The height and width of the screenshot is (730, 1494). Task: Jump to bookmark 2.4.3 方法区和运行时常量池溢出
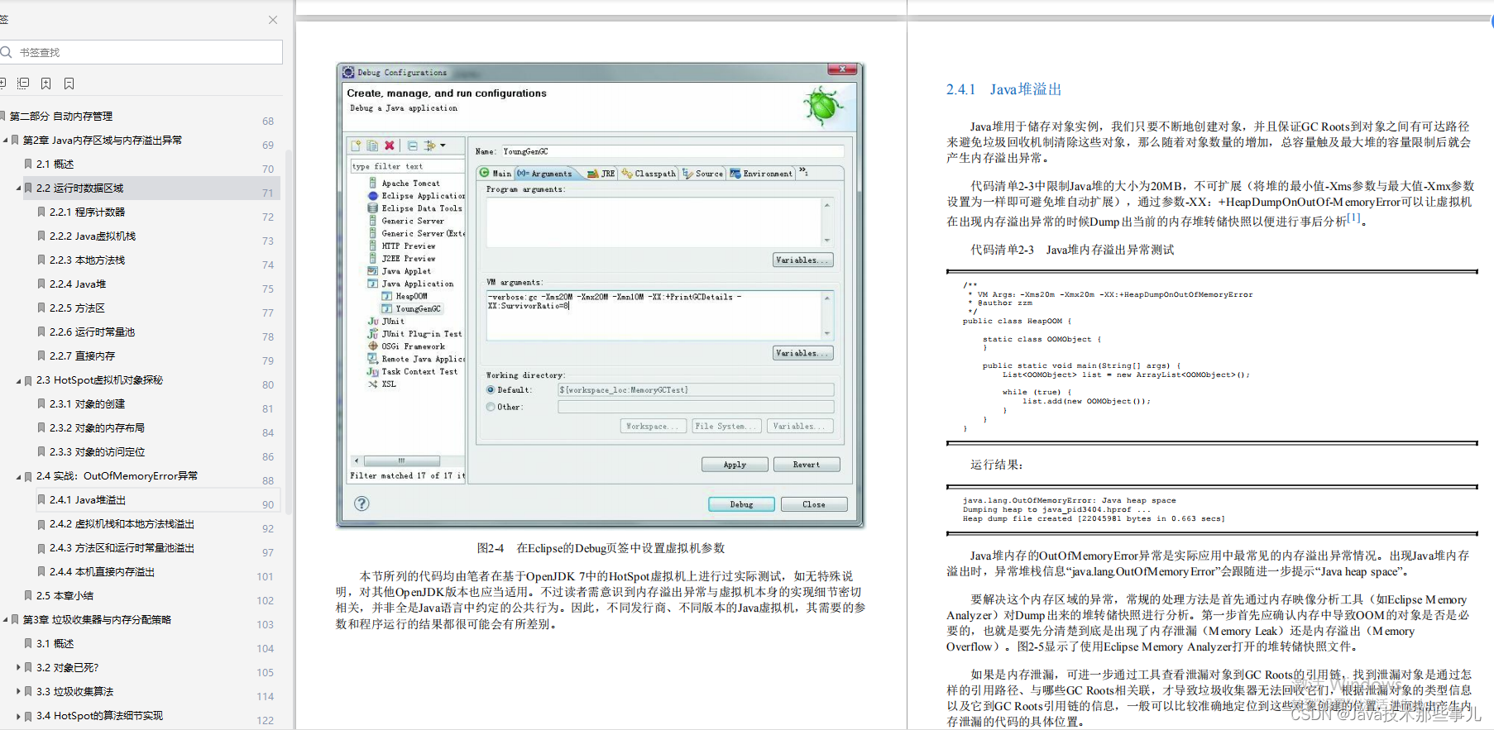point(122,548)
